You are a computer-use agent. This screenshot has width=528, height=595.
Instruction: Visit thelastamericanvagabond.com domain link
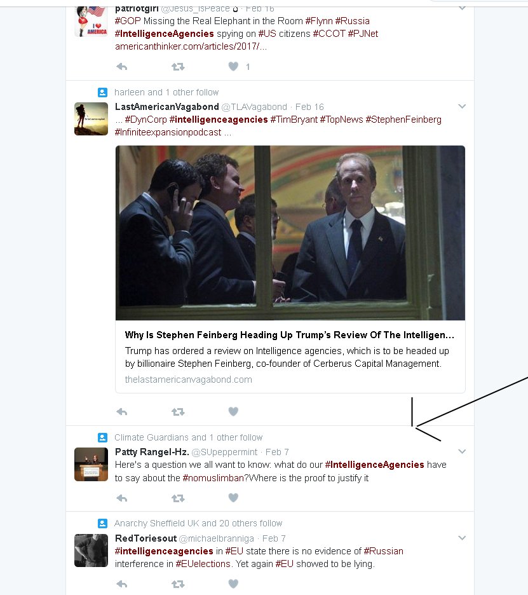189,380
